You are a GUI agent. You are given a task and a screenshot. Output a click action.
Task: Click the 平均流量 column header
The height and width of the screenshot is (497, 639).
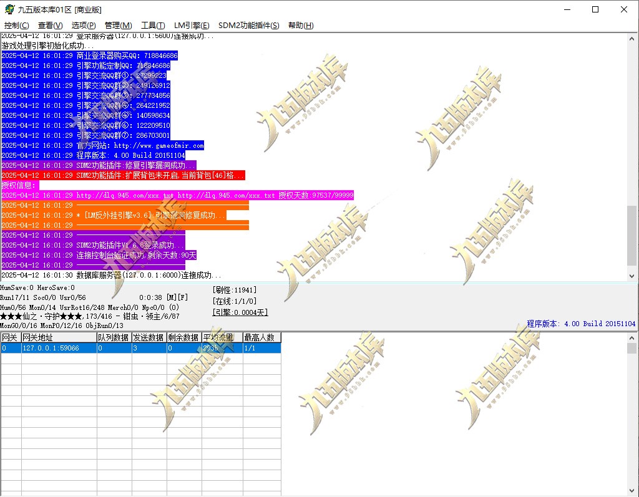click(222, 337)
